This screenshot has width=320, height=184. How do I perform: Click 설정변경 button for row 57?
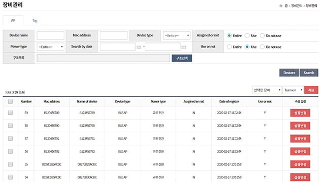click(x=300, y=139)
